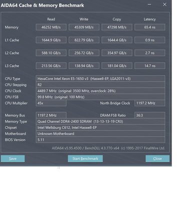Select the L3 Cache Copy 181.04 GB/s box

coord(117,65)
